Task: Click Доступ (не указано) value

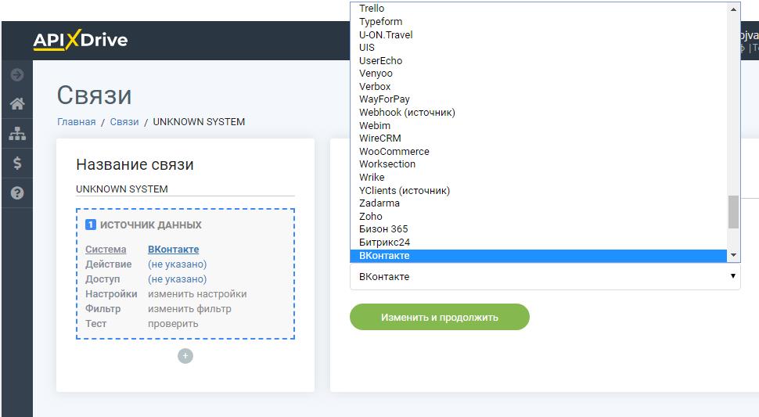Action: (177, 279)
